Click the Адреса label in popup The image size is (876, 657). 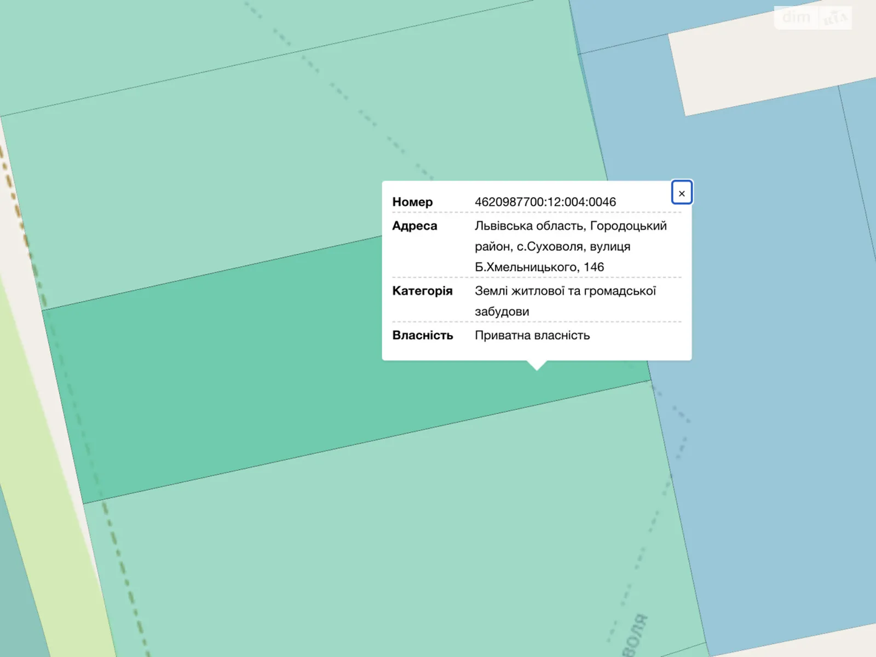(414, 226)
